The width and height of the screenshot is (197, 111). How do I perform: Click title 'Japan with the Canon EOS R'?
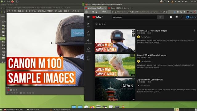click(150, 80)
